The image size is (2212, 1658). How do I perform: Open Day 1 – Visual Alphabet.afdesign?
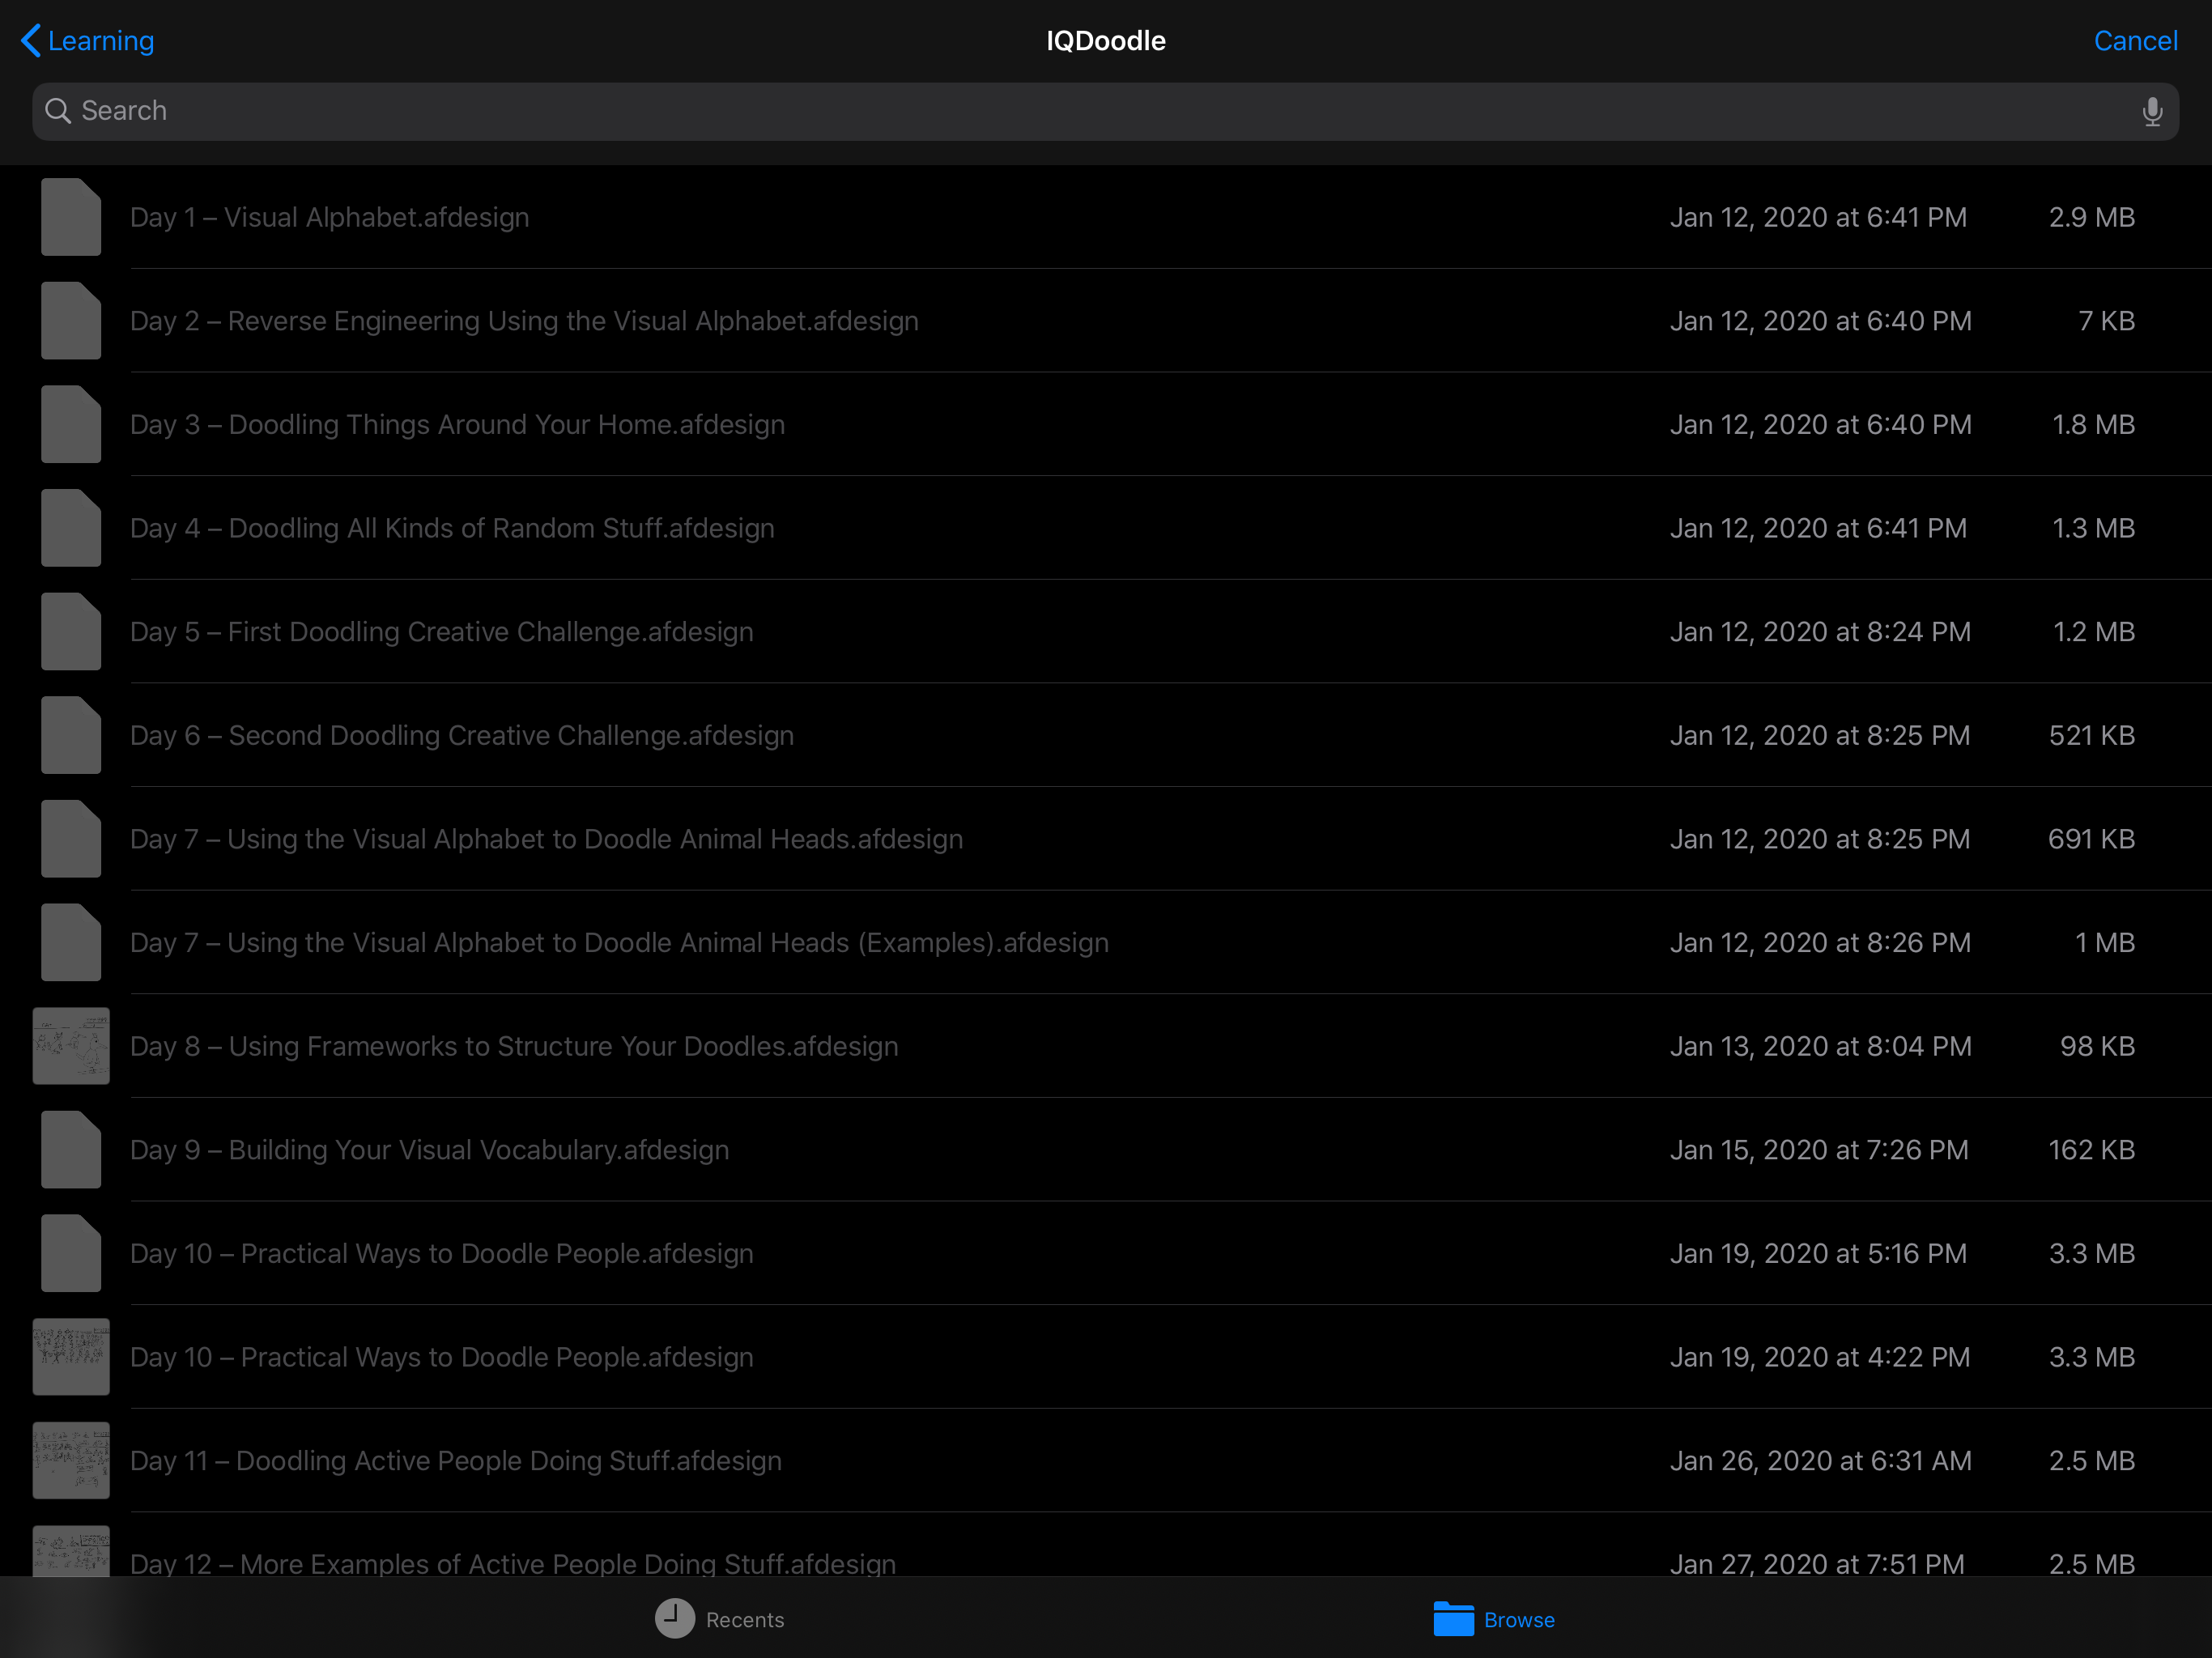(x=1105, y=217)
